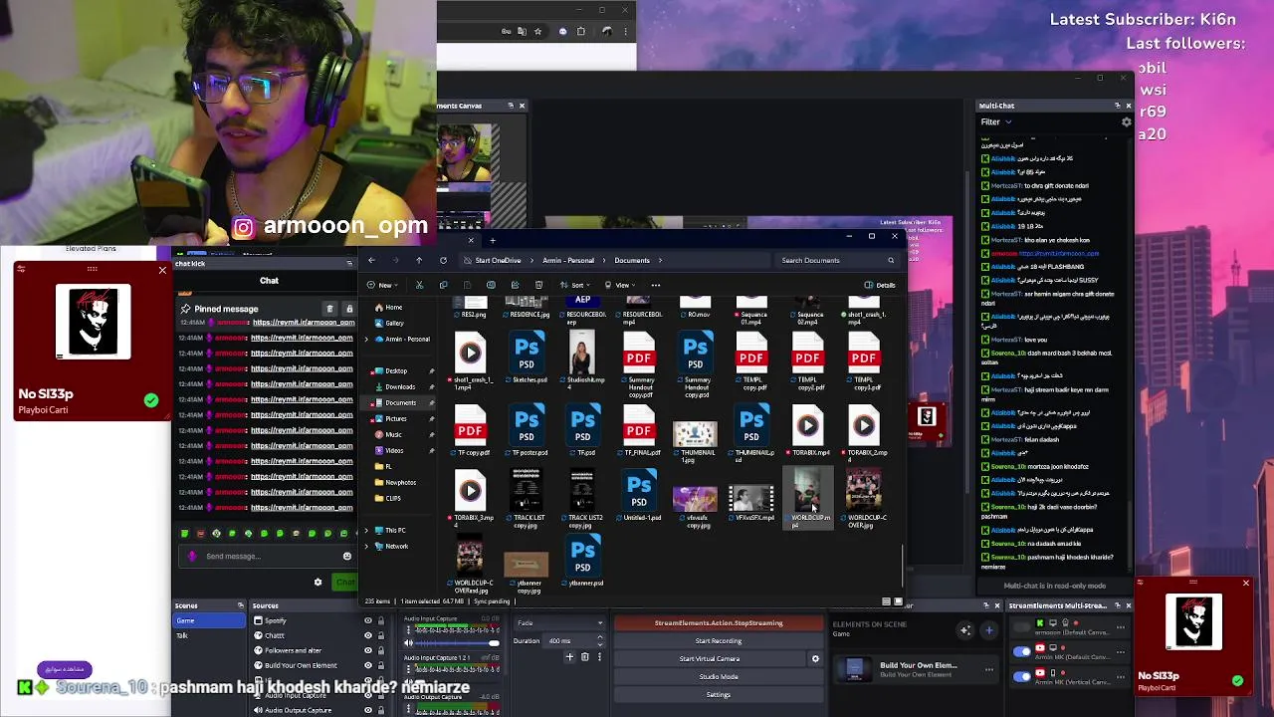The width and height of the screenshot is (1274, 717).
Task: Hide the Spotify source in OBS
Action: click(x=368, y=620)
